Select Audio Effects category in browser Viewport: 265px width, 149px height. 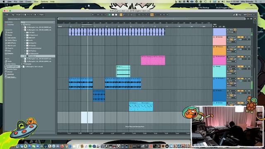12,41
